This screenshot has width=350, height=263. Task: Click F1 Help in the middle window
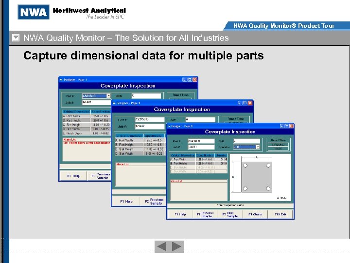126,201
